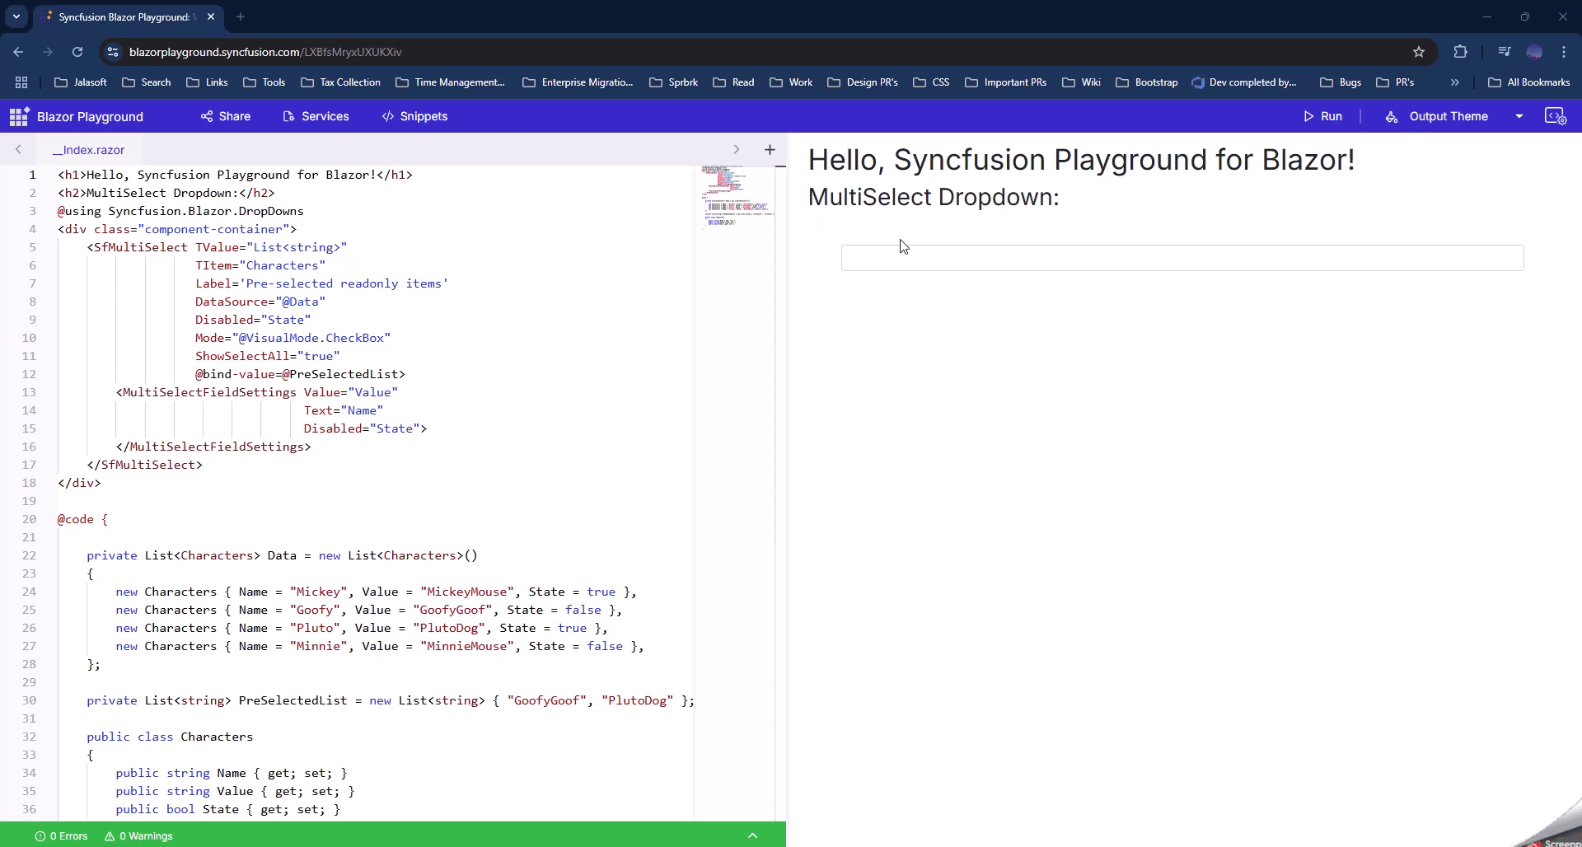Open the Bugs bookmark folder
1582x847 pixels.
1341,82
